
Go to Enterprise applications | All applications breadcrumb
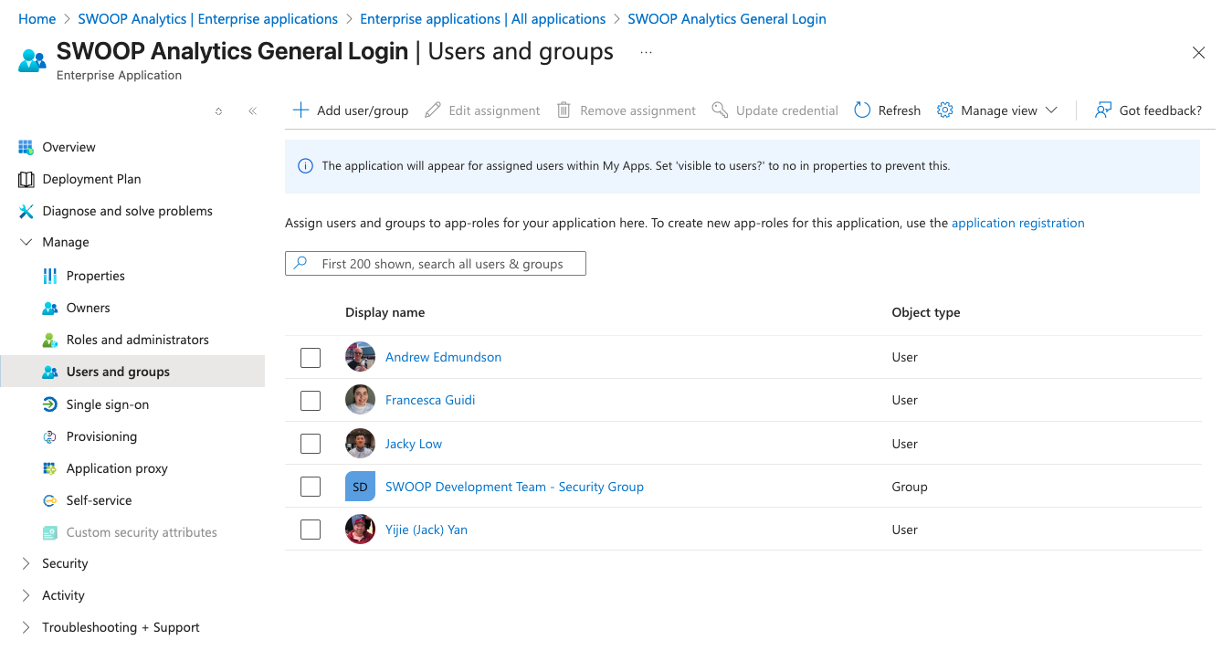click(x=483, y=18)
